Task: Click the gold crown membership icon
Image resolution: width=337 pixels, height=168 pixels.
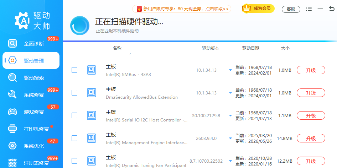Action: (x=247, y=9)
